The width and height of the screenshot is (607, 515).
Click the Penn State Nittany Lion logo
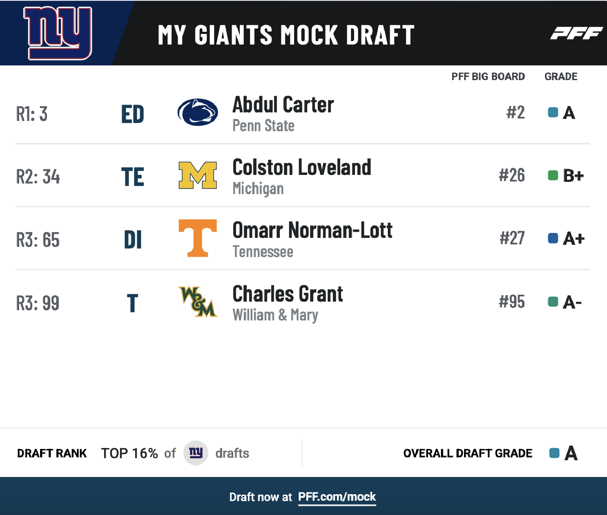coord(198,112)
